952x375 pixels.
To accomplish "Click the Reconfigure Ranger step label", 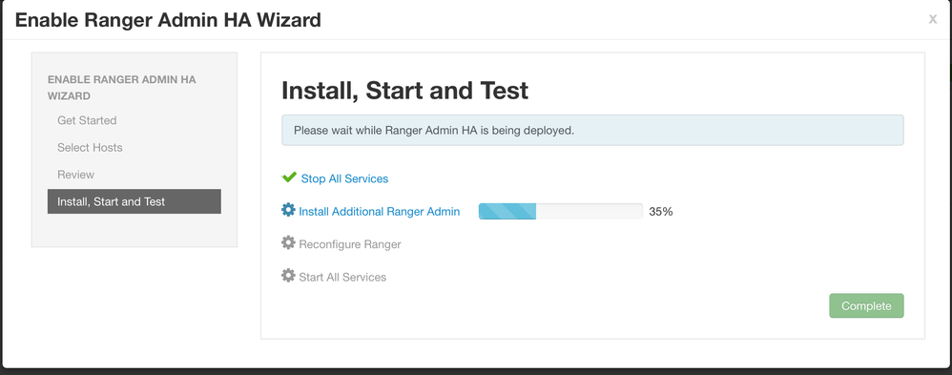I will click(x=350, y=244).
